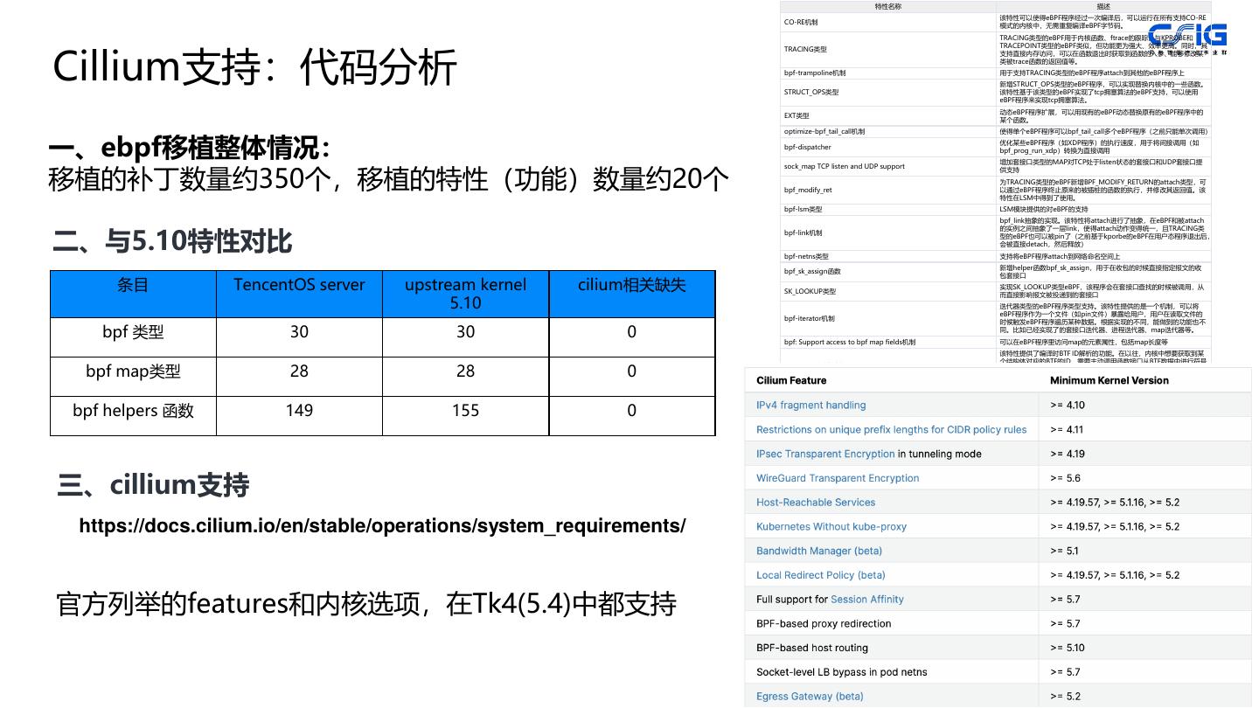Click the 'bpf-lsm类型' feature name
Image resolution: width=1259 pixels, height=708 pixels.
803,210
